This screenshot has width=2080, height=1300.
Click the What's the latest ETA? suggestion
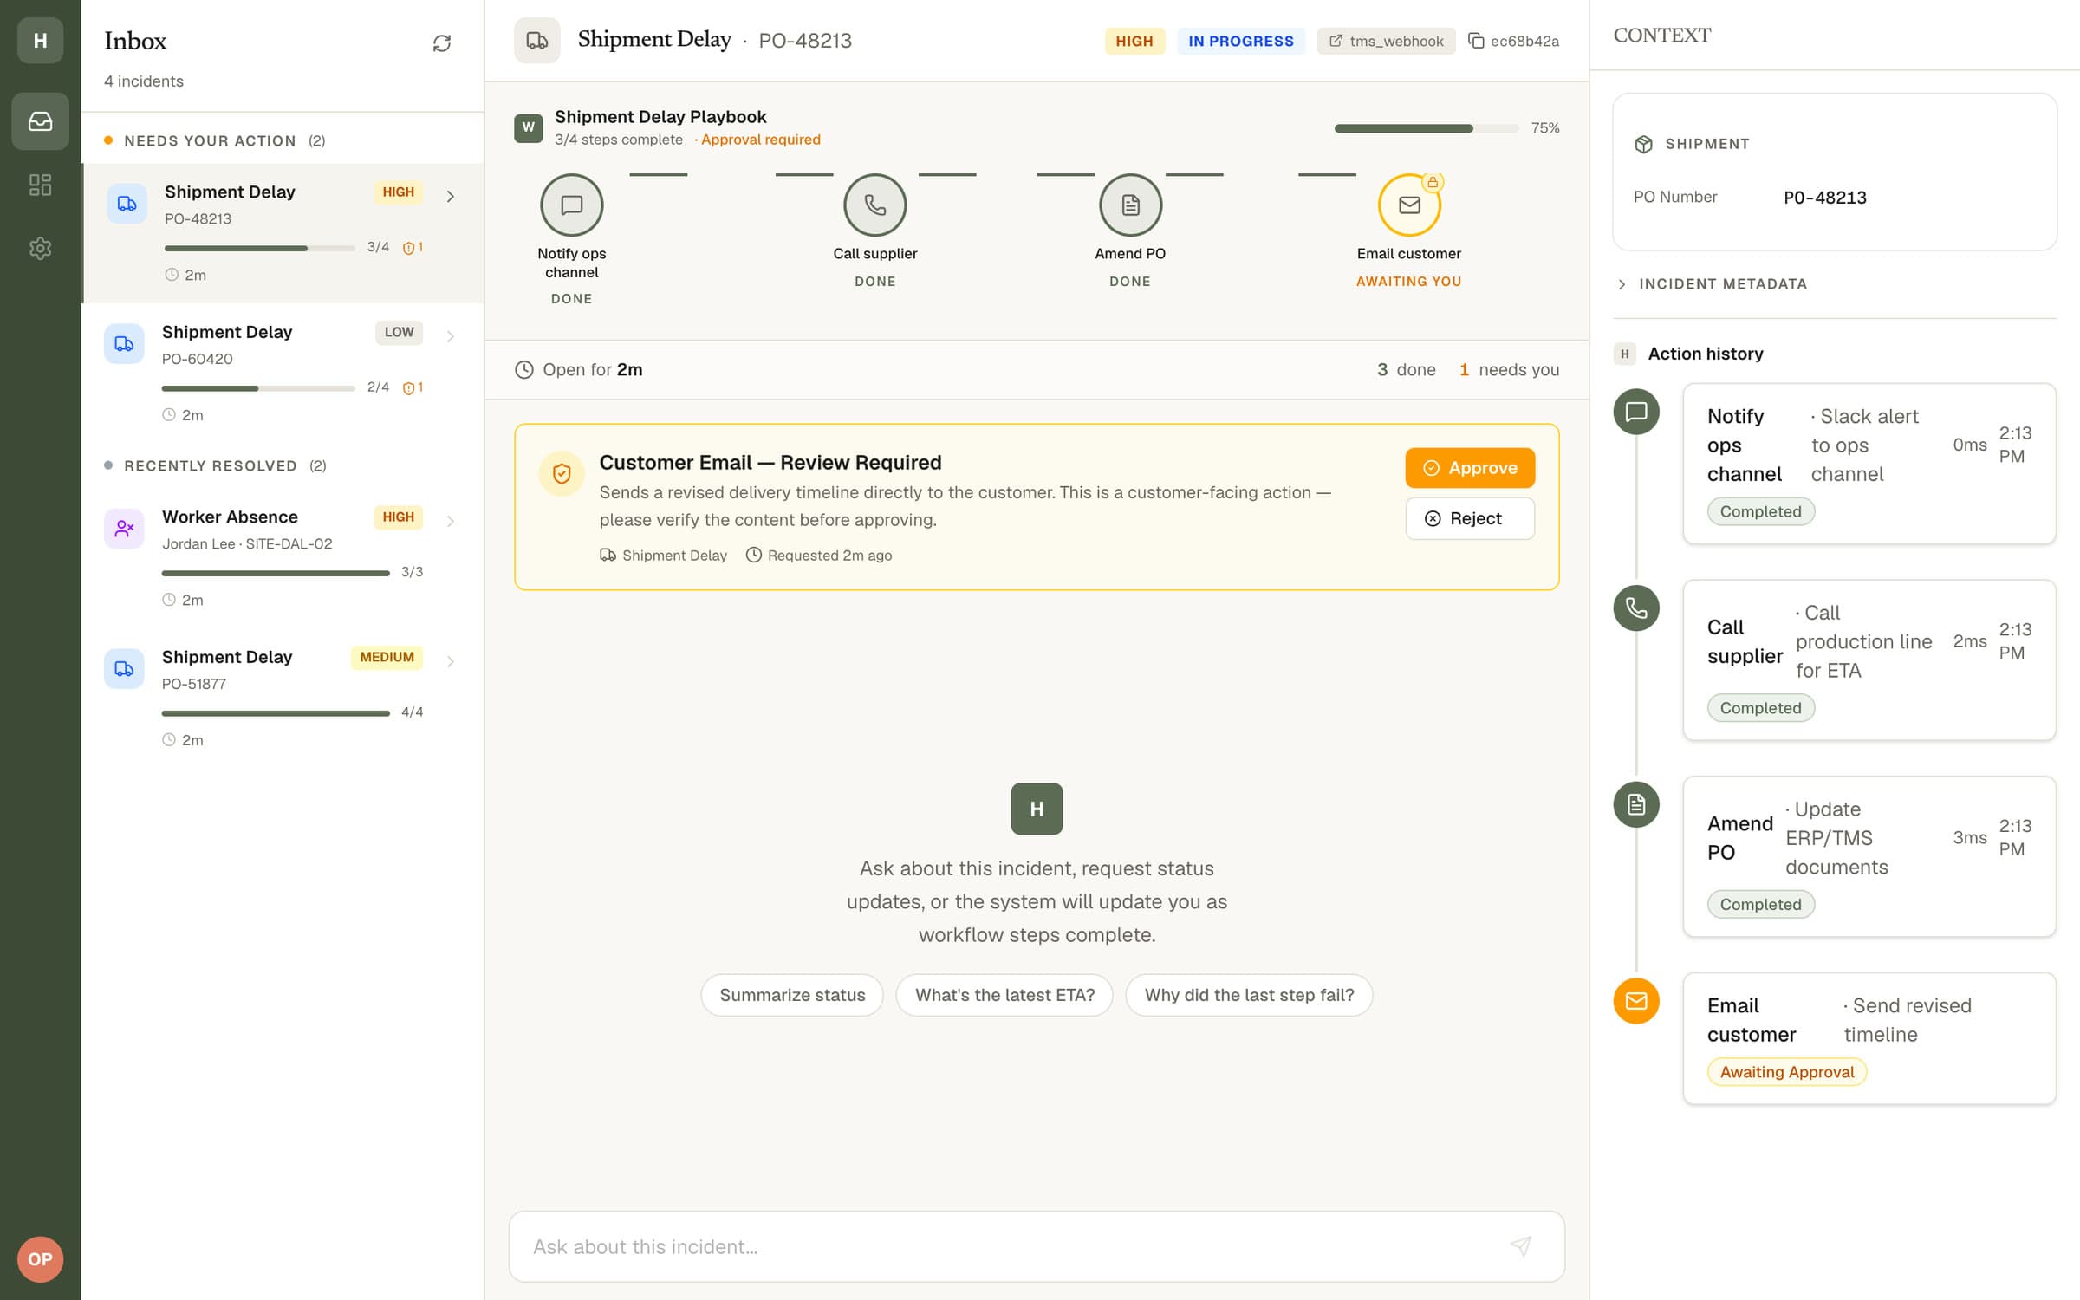(x=1004, y=995)
